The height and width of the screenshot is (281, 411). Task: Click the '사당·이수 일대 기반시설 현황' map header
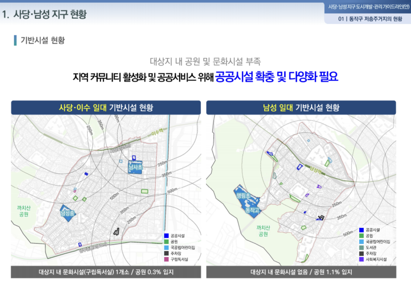point(106,108)
